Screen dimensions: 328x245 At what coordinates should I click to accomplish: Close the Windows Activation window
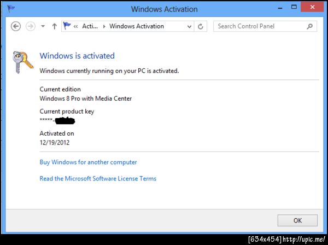(312, 7)
